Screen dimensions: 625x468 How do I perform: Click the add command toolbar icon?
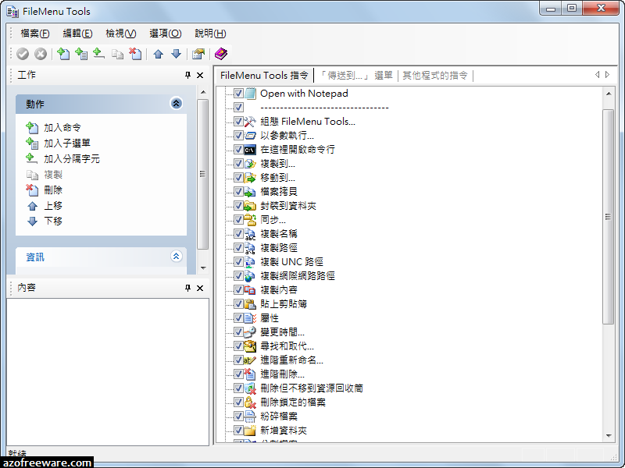coord(63,54)
